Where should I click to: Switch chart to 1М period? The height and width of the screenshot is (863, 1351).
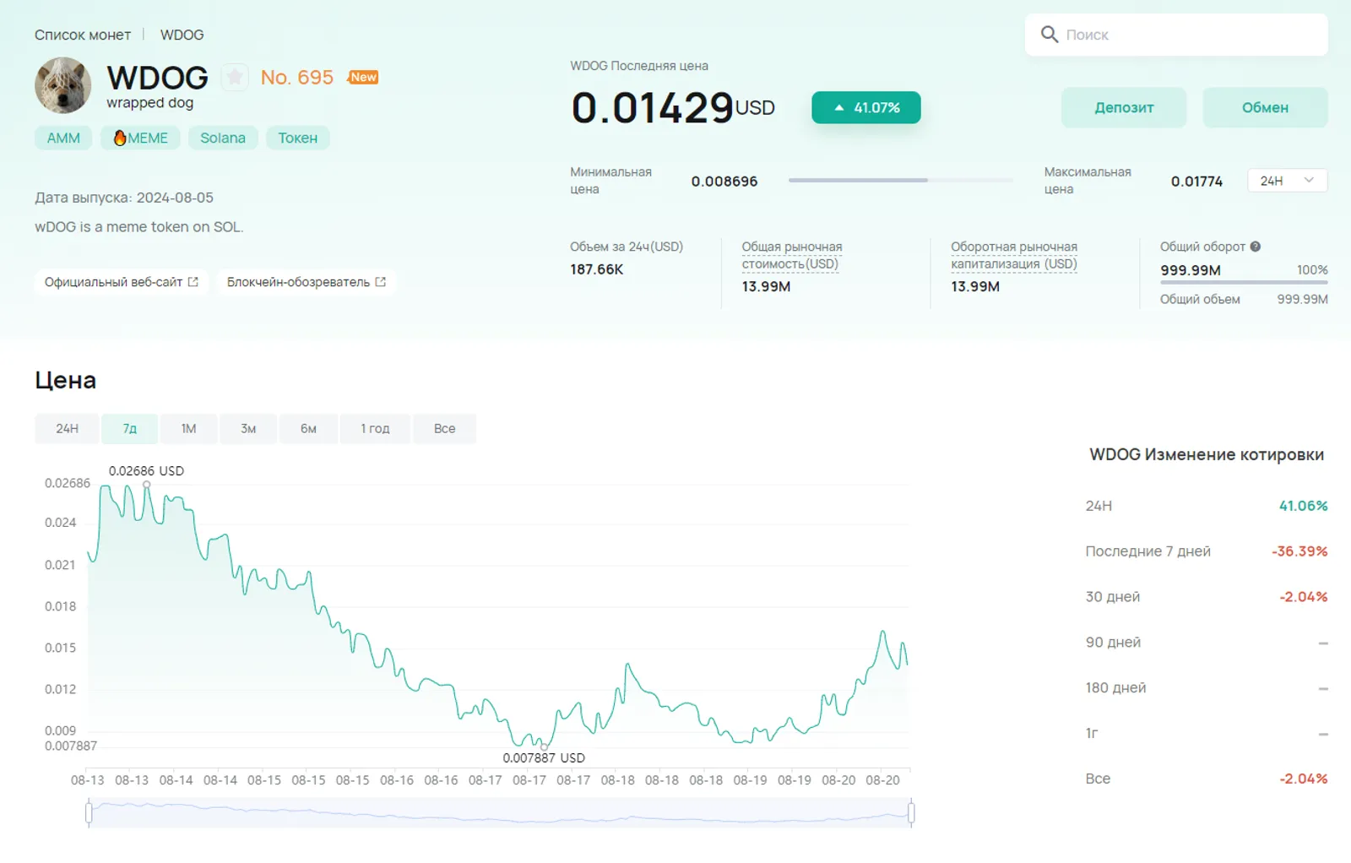(x=188, y=429)
